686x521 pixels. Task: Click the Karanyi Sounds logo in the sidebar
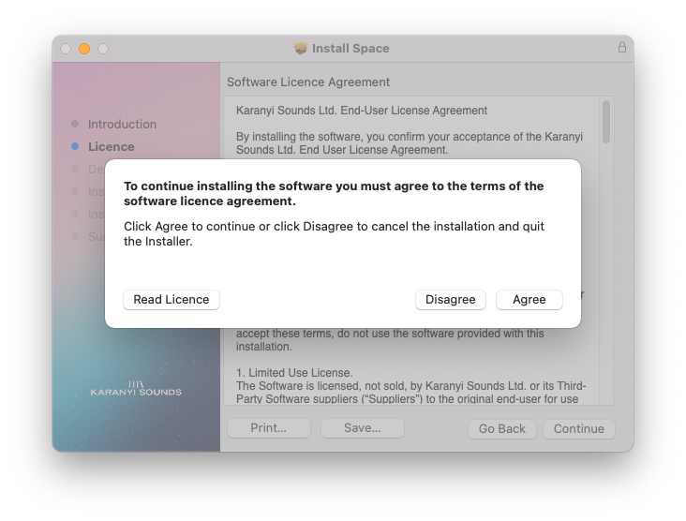[136, 389]
